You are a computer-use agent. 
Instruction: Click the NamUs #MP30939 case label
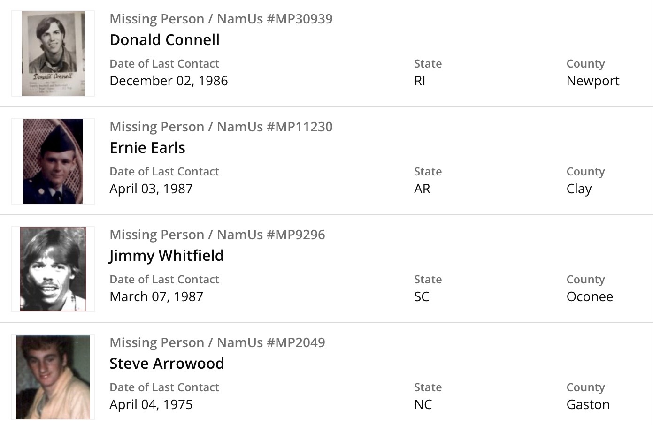click(x=221, y=19)
